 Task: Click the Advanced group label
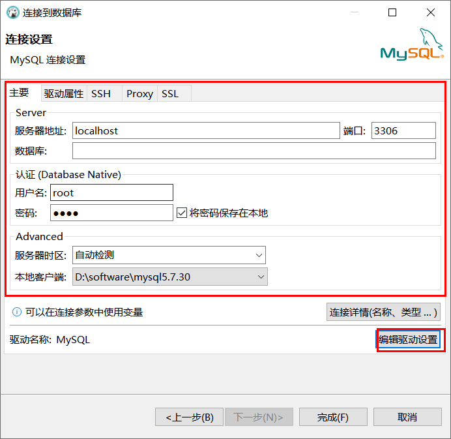(x=39, y=236)
